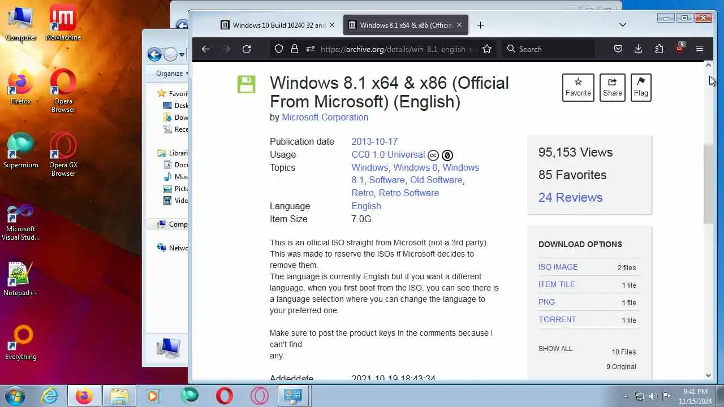Click SHOW ALL download files
The image size is (724, 407).
(x=555, y=348)
